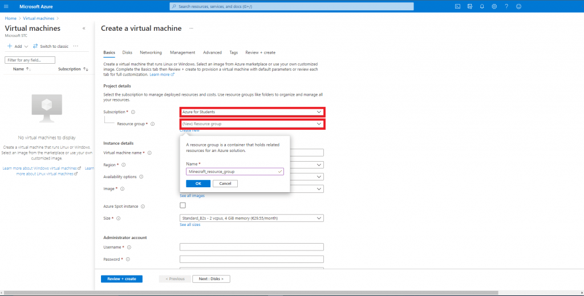Open the Networking tab
This screenshot has width=584, height=296.
pos(151,52)
